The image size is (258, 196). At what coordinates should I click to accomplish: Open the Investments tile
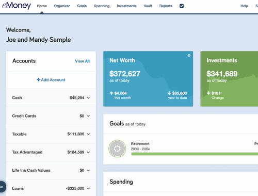pyautogui.click(x=229, y=79)
